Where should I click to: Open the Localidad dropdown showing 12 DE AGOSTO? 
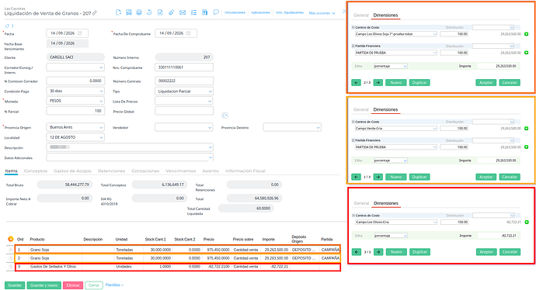point(75,137)
